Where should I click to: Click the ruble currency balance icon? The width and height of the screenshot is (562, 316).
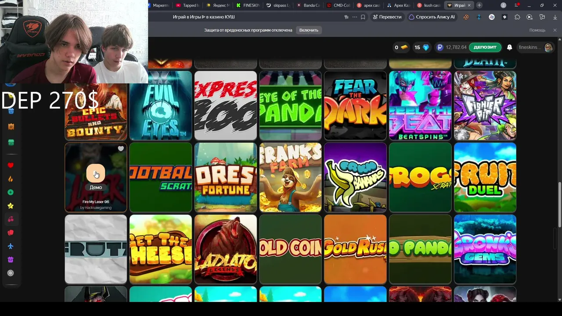coord(440,47)
